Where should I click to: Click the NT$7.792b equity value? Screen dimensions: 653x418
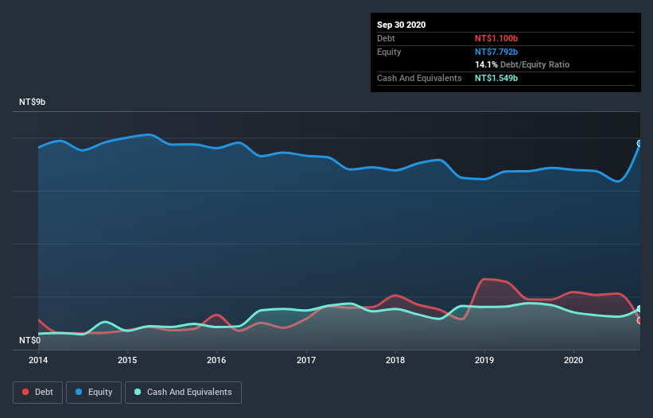pyautogui.click(x=496, y=52)
